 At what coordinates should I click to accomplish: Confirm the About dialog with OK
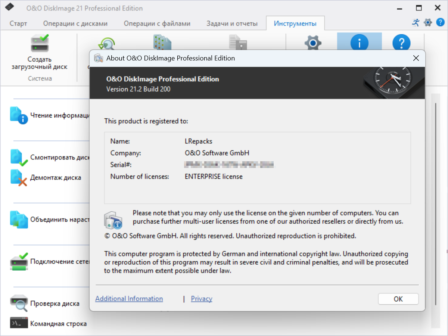tap(398, 299)
